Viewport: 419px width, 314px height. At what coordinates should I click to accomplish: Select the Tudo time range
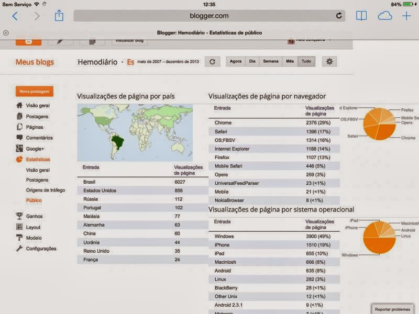click(x=306, y=61)
